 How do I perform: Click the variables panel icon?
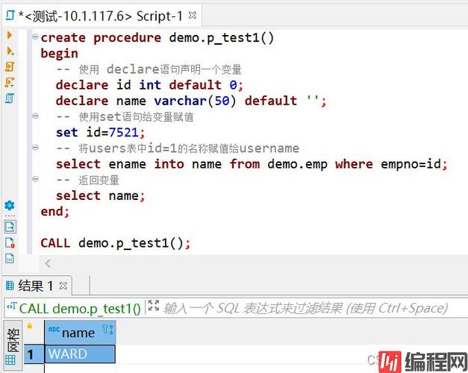coord(10,258)
